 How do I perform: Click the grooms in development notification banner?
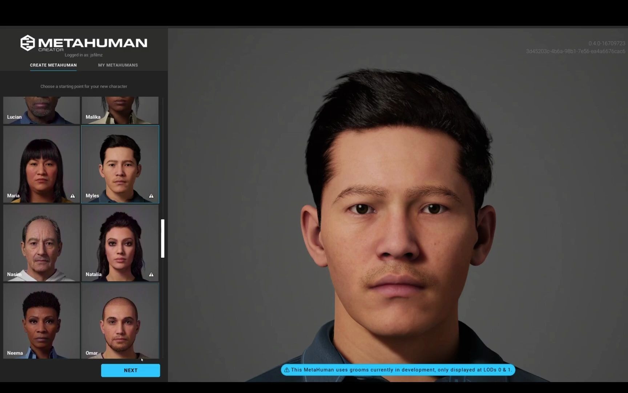[398, 370]
